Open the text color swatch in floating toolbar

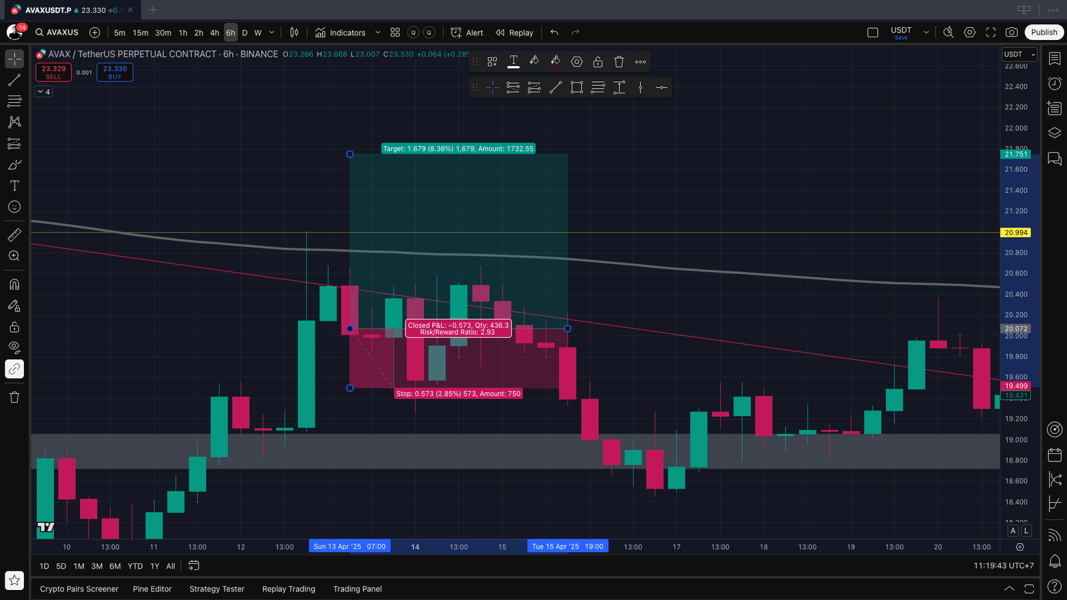point(513,62)
